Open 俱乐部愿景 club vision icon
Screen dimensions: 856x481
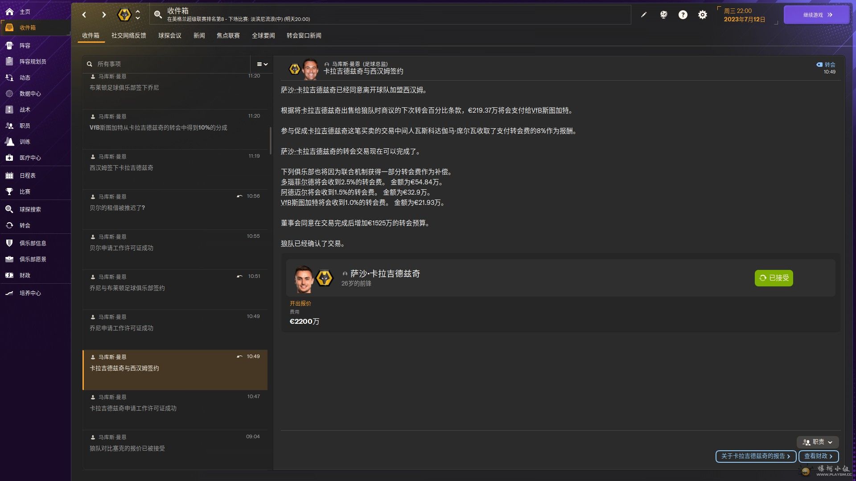[x=9, y=259]
